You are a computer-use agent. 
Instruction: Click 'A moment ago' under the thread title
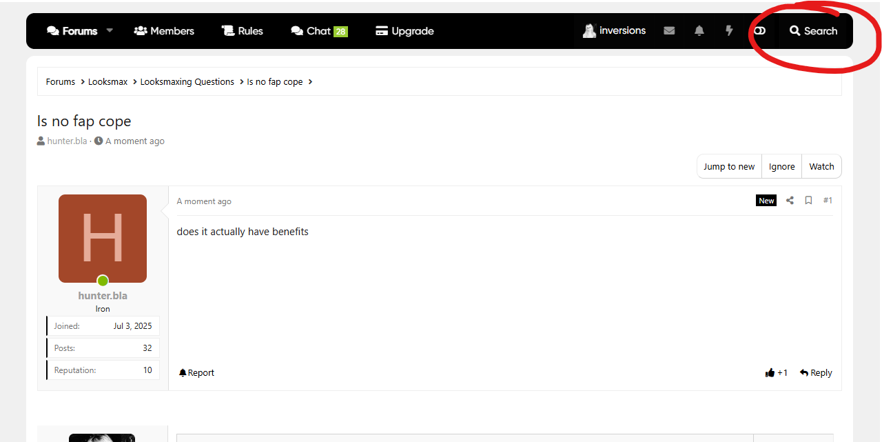pyautogui.click(x=135, y=141)
